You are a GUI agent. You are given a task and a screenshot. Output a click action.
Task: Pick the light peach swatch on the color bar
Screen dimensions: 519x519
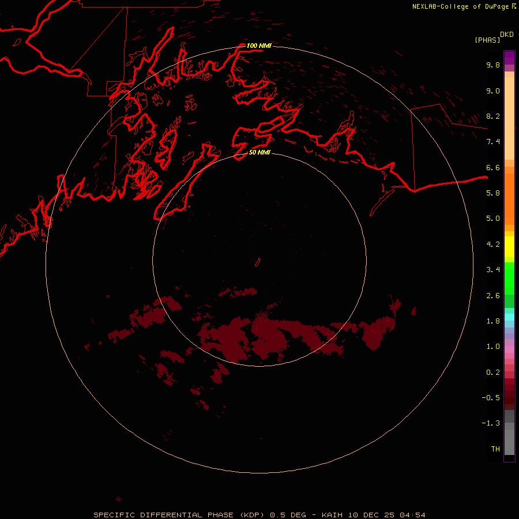click(509, 118)
